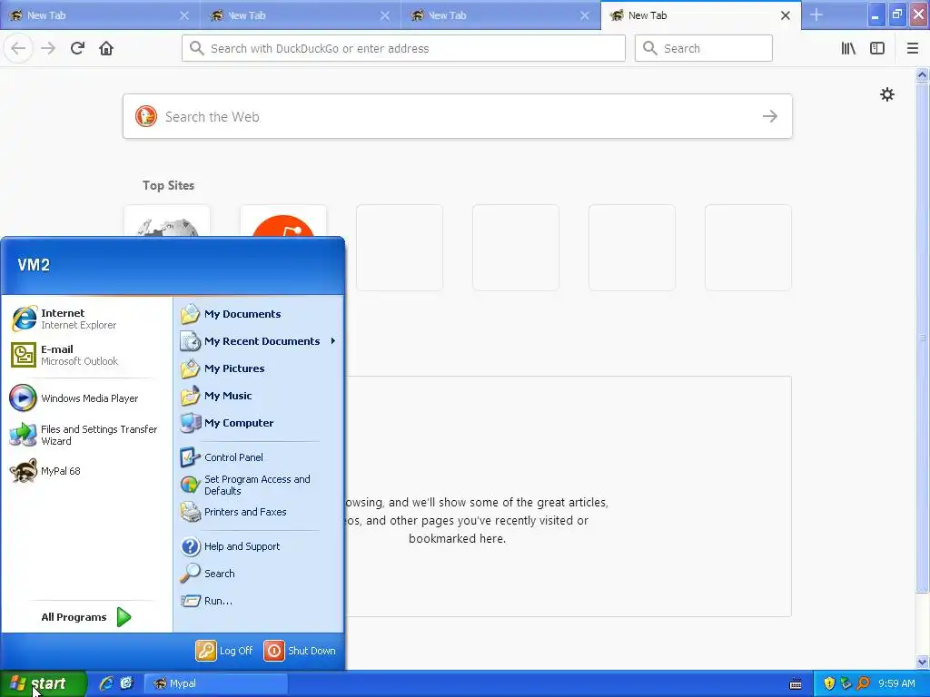Screen dimensions: 930x697
Task: Launch Internet Explorer from Start menu
Action: (86, 319)
